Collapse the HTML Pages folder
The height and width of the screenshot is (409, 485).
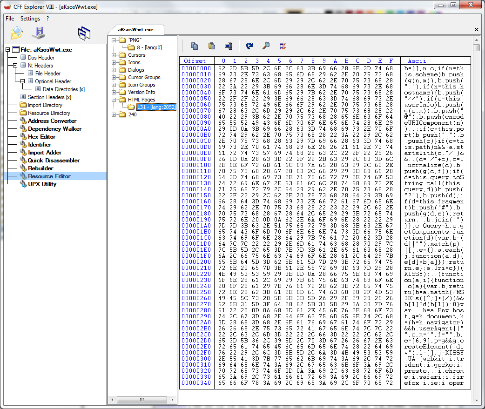(114, 100)
